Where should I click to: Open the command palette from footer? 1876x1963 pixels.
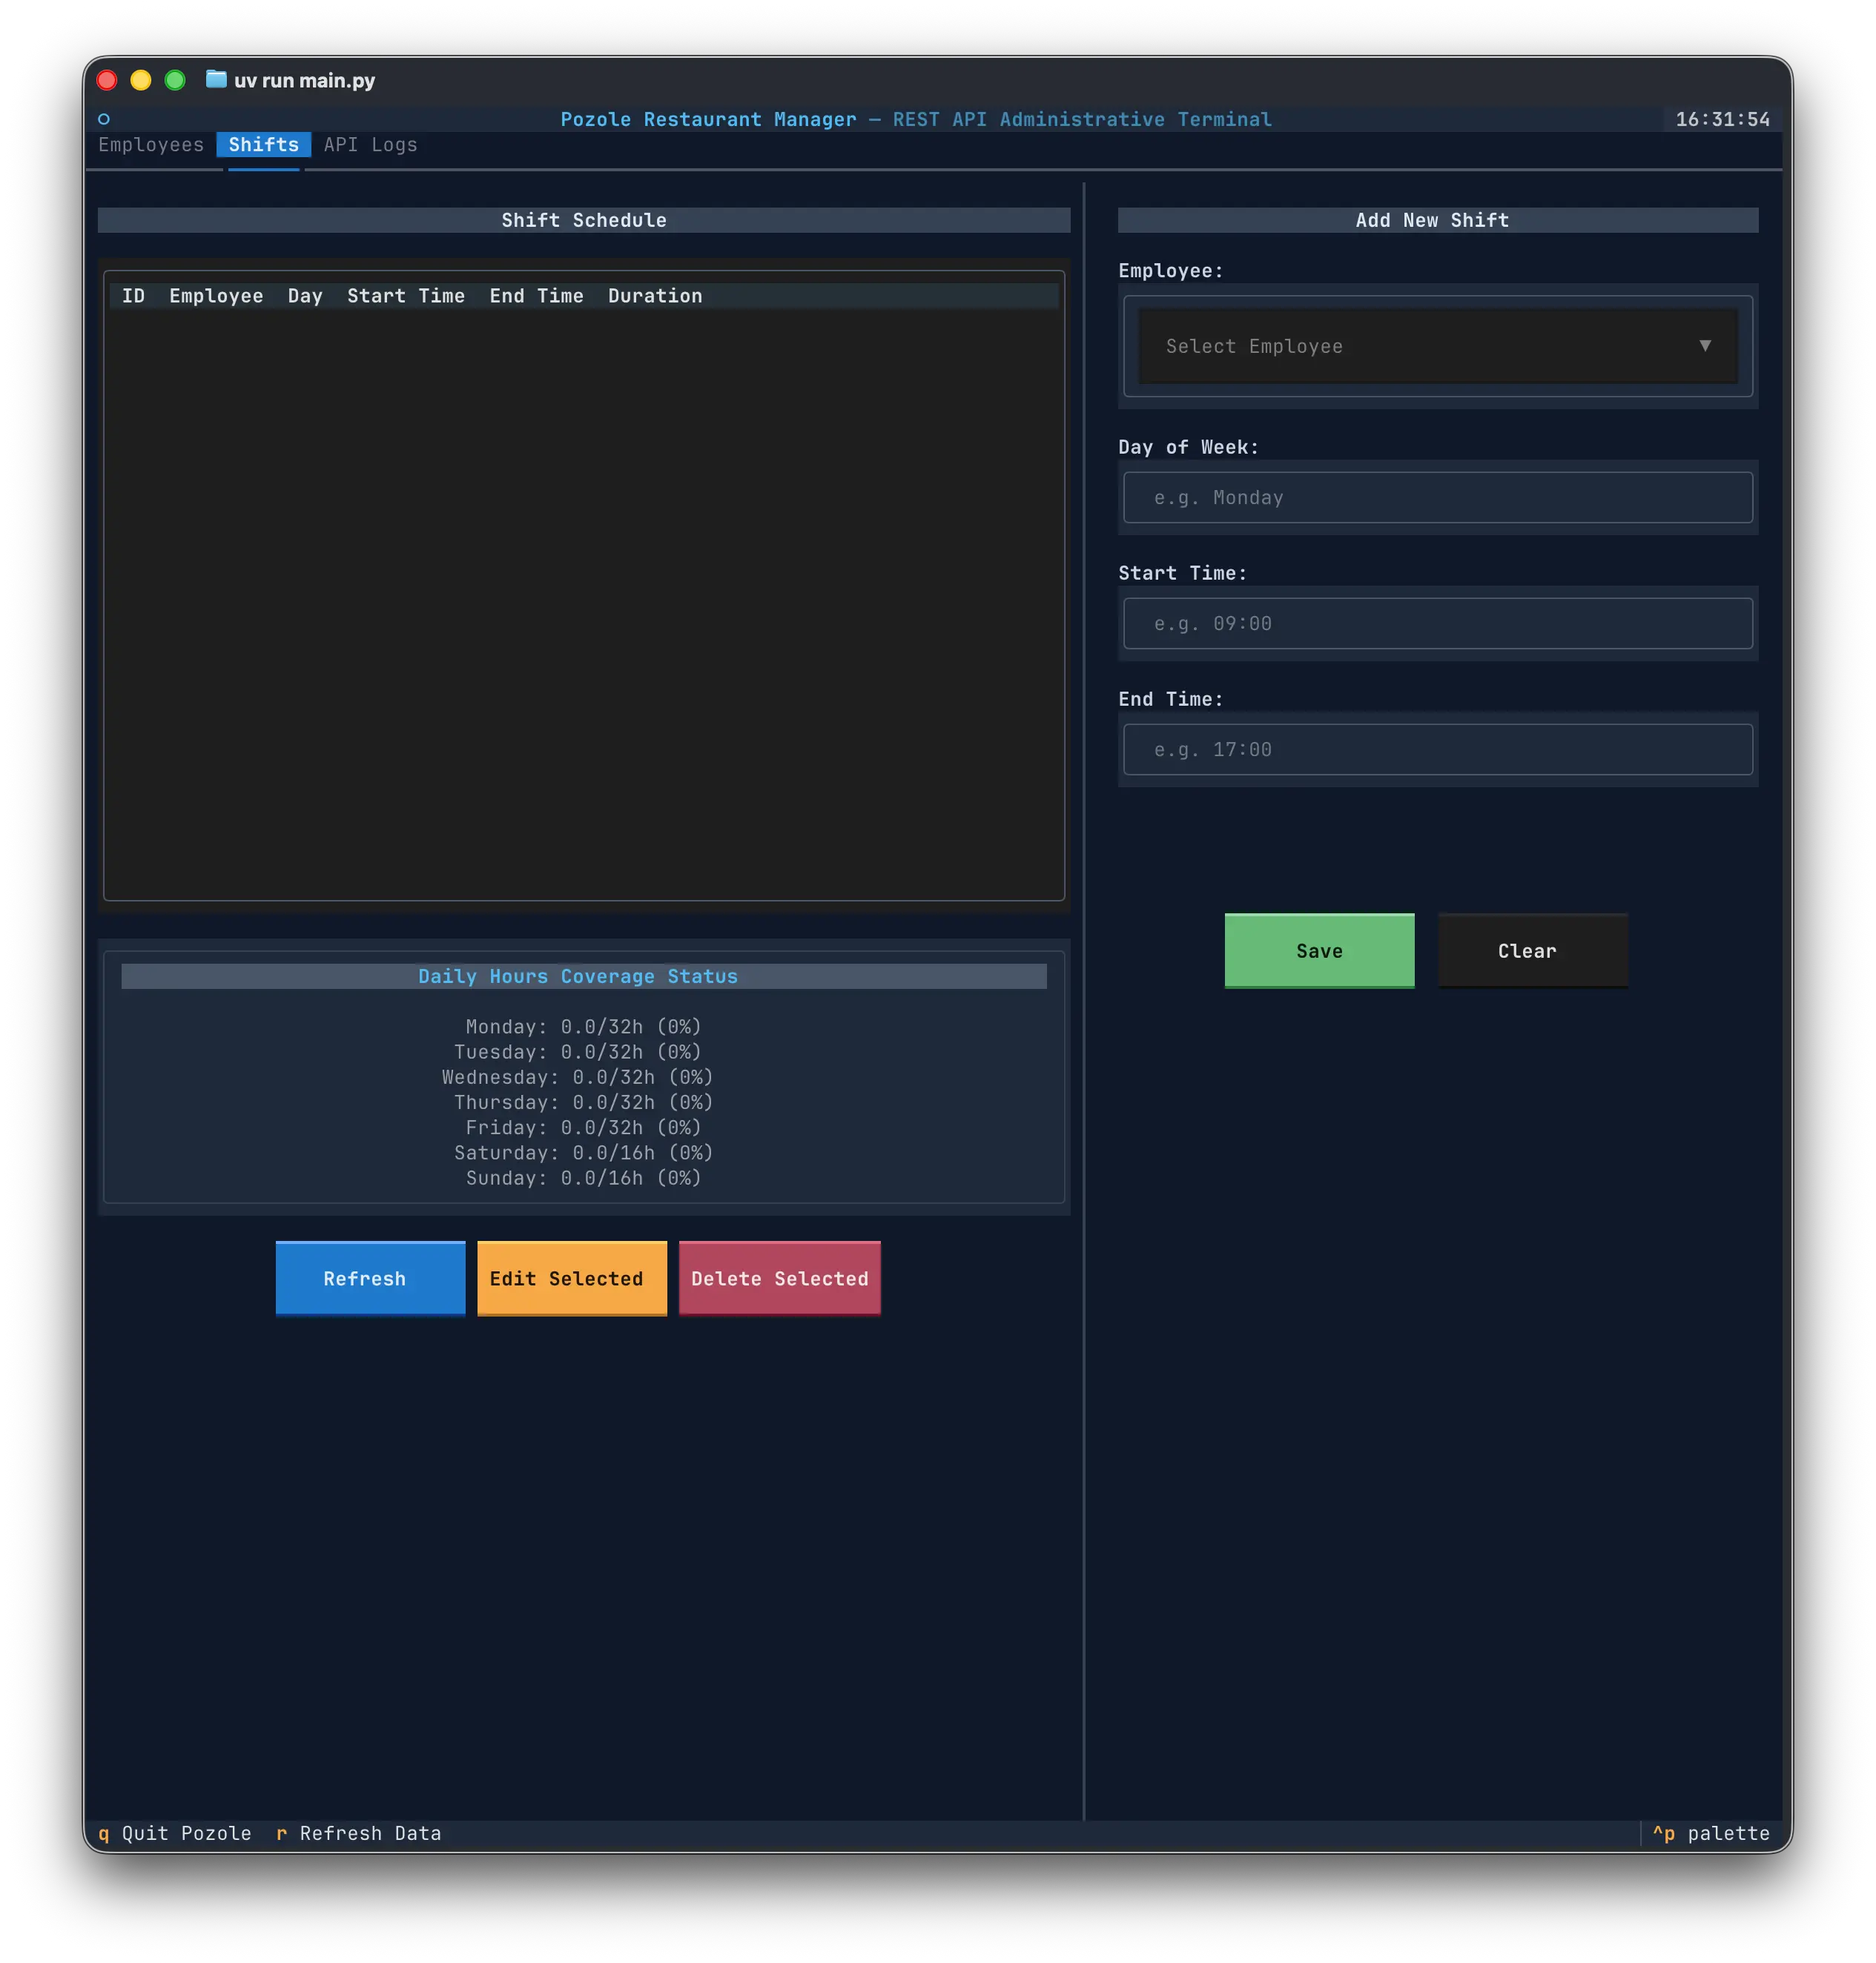1710,1833
